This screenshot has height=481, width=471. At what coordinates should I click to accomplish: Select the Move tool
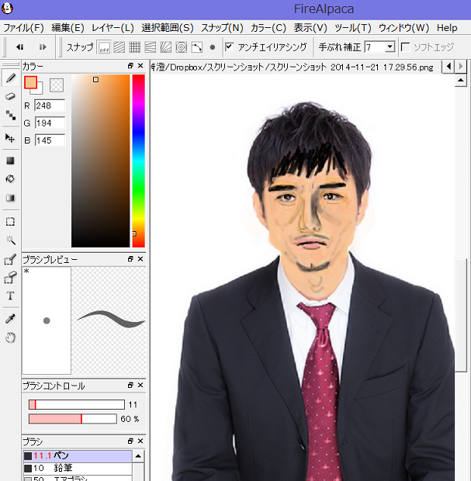[10, 138]
